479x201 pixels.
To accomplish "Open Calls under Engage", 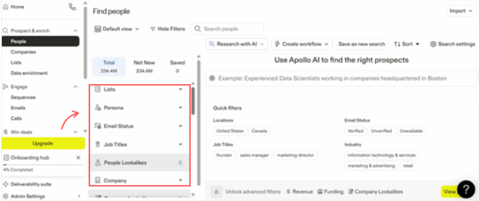I will (16, 118).
